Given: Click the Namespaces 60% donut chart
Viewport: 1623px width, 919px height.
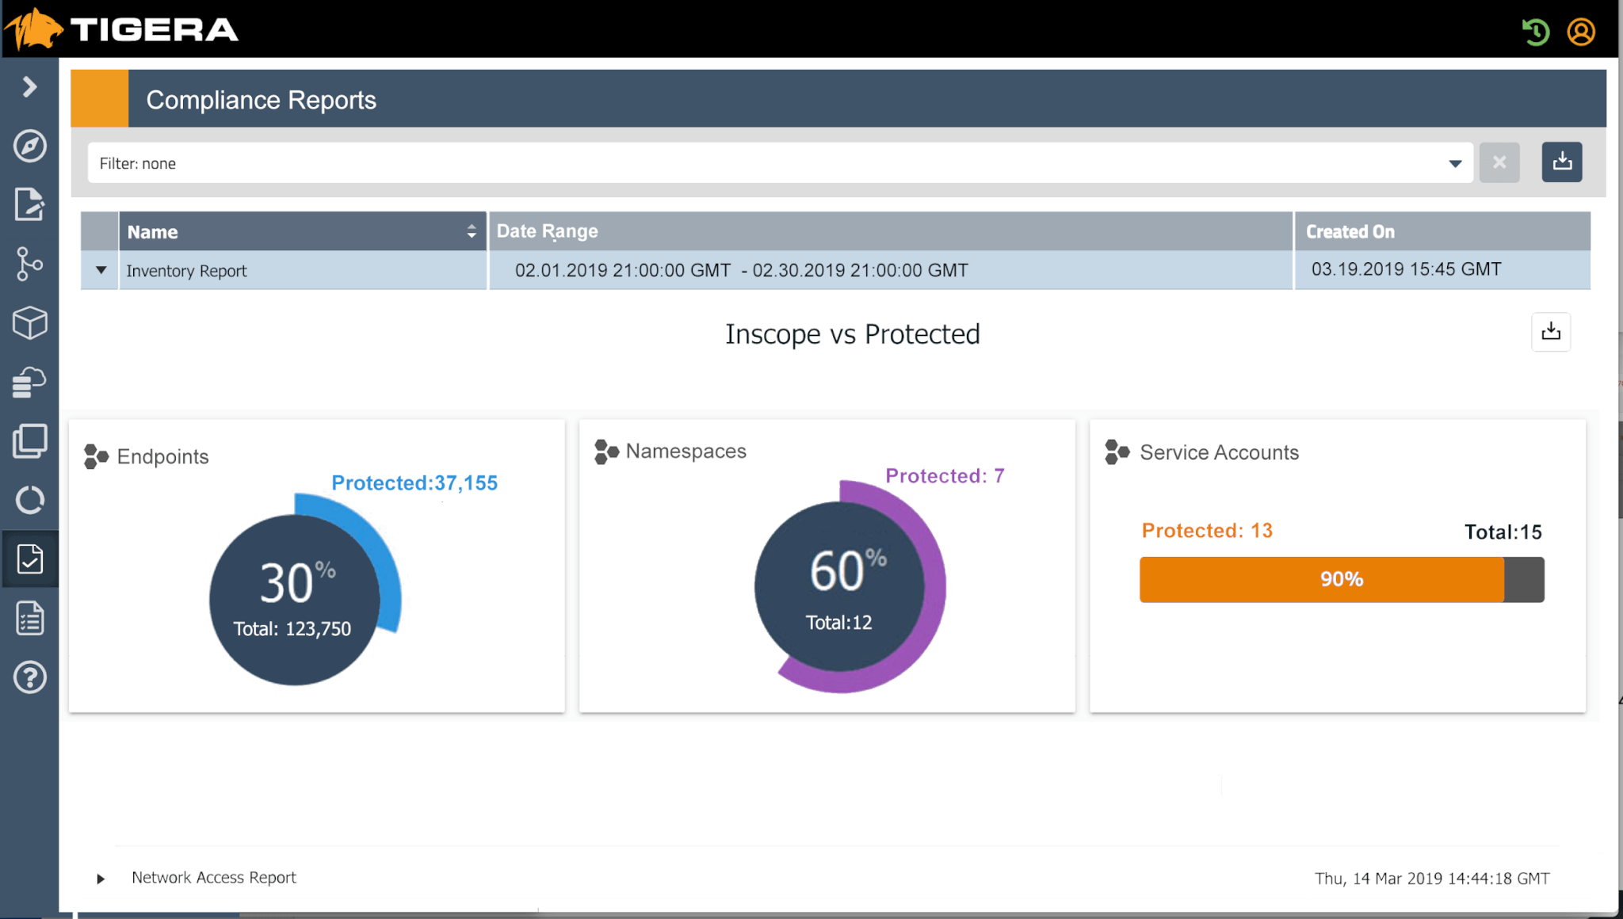Looking at the screenshot, I should (850, 586).
